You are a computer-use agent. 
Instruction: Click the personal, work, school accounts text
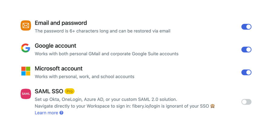pos(84,77)
